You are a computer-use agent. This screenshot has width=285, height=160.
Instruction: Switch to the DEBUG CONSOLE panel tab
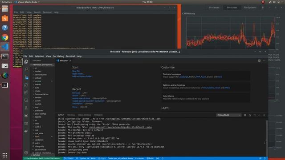click(84, 115)
